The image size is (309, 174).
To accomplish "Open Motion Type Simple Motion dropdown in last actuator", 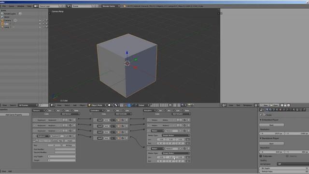I will pyautogui.click(x=176, y=153).
